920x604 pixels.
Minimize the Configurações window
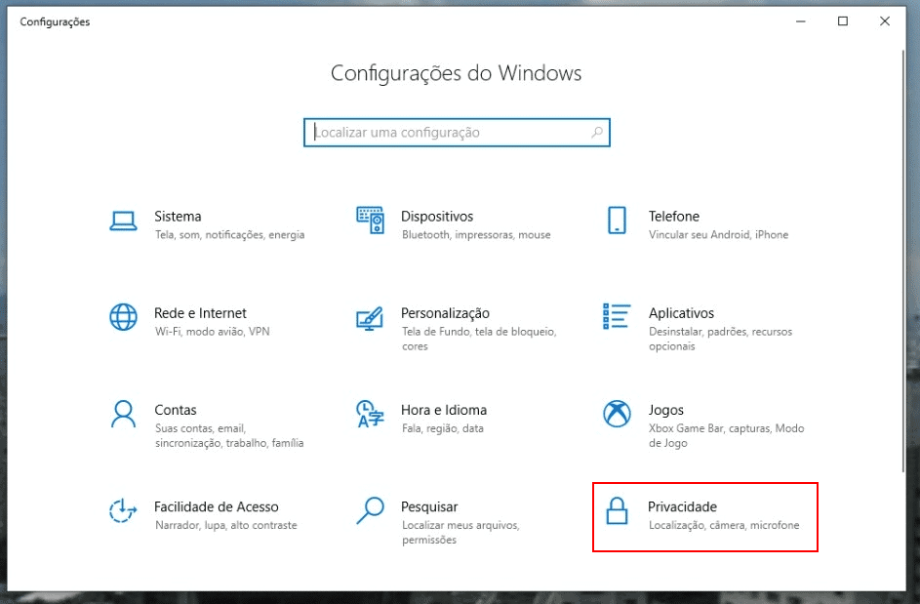[800, 21]
